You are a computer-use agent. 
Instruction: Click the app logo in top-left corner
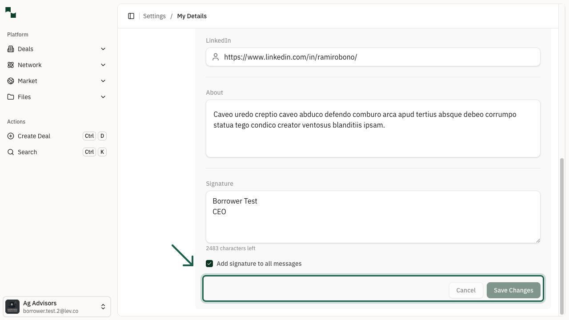pos(11,13)
